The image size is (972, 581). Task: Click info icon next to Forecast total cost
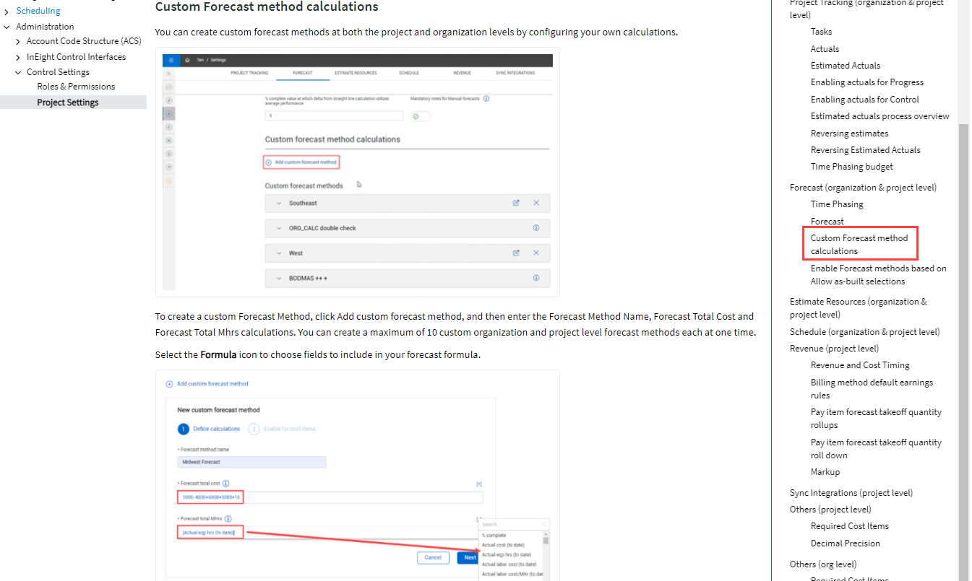225,484
